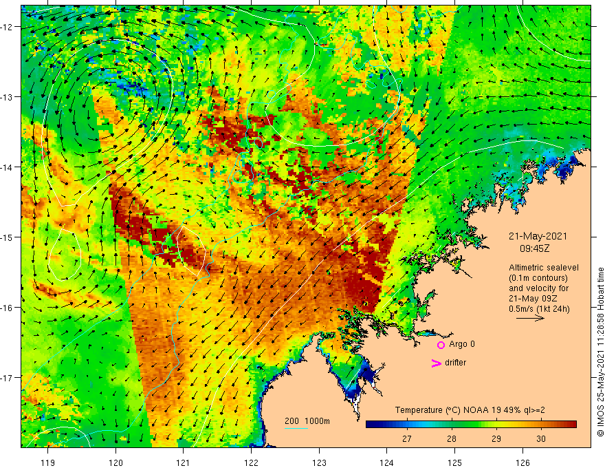Click the colorbar tick label 30
This screenshot has width=605, height=468.
(x=541, y=438)
